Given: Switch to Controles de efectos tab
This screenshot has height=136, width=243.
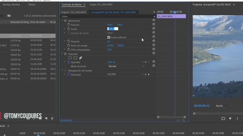Looking at the screenshot, I should [72, 5].
